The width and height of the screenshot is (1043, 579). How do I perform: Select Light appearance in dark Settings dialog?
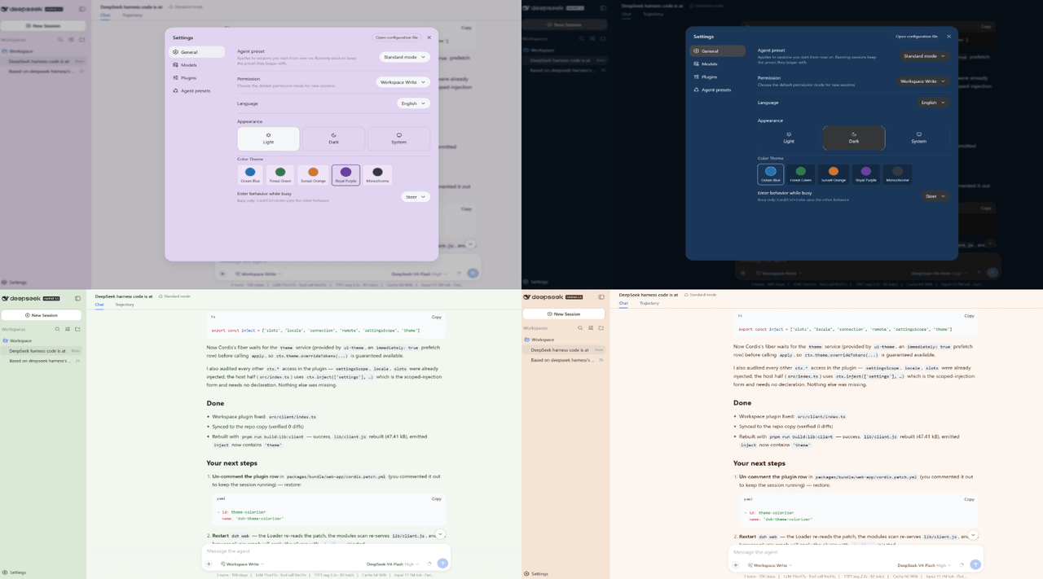point(789,138)
